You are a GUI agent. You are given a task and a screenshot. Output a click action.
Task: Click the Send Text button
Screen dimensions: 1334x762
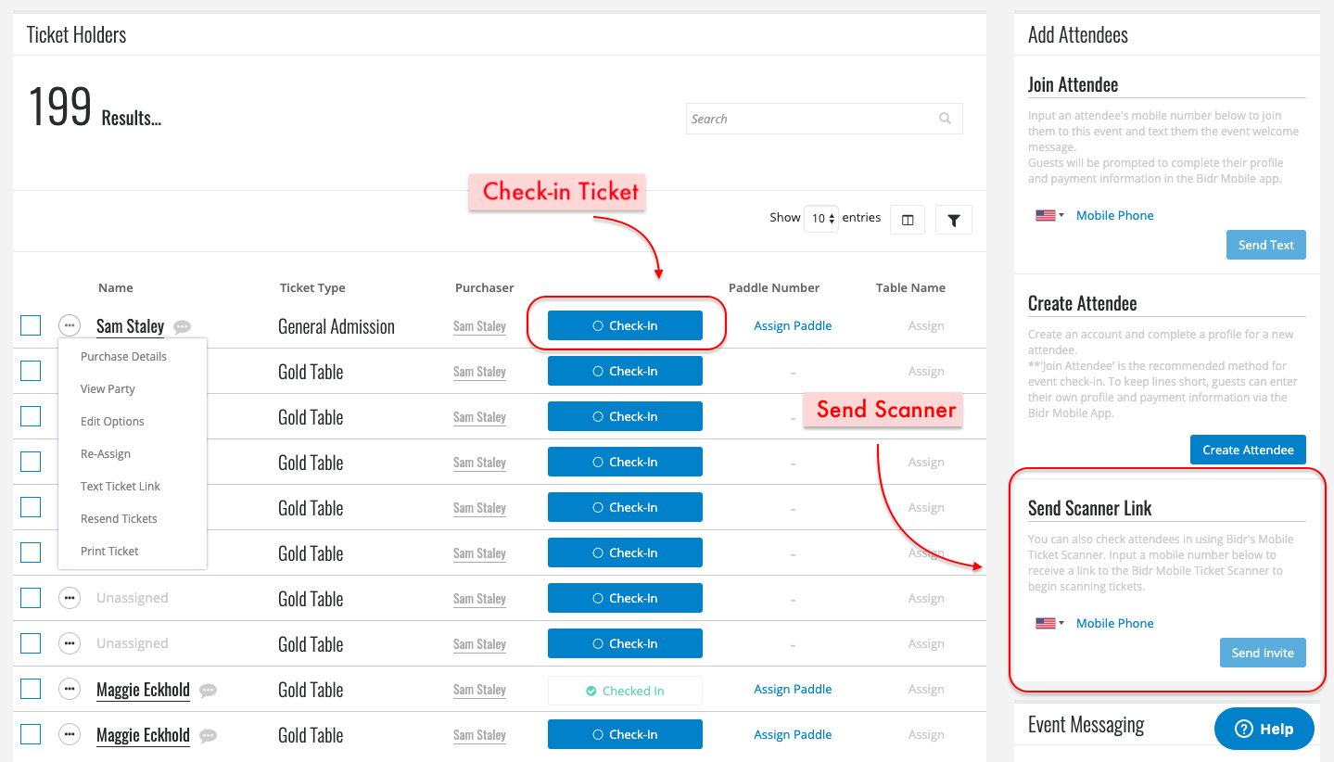tap(1265, 245)
